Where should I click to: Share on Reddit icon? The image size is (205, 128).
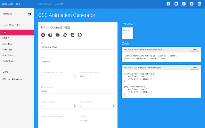tap(192, 4)
